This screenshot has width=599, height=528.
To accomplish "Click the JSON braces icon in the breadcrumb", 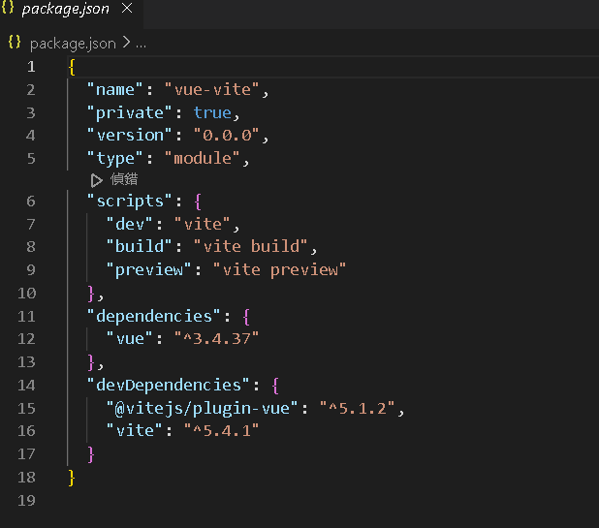I will point(15,42).
